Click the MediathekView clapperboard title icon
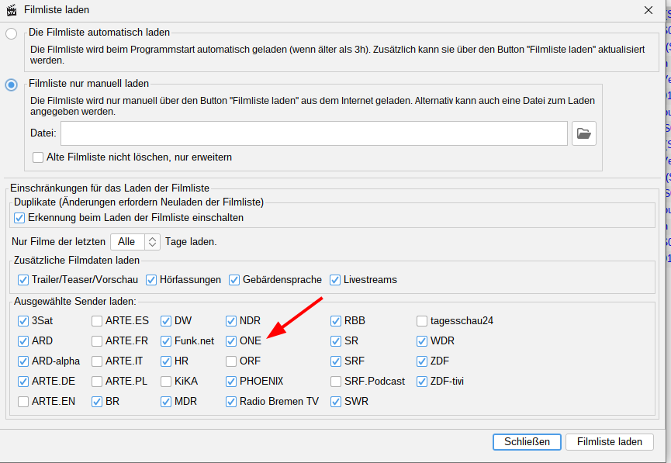The height and width of the screenshot is (463, 671). [12, 10]
